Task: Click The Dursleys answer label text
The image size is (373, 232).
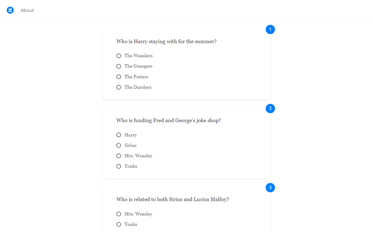Action: pyautogui.click(x=138, y=87)
